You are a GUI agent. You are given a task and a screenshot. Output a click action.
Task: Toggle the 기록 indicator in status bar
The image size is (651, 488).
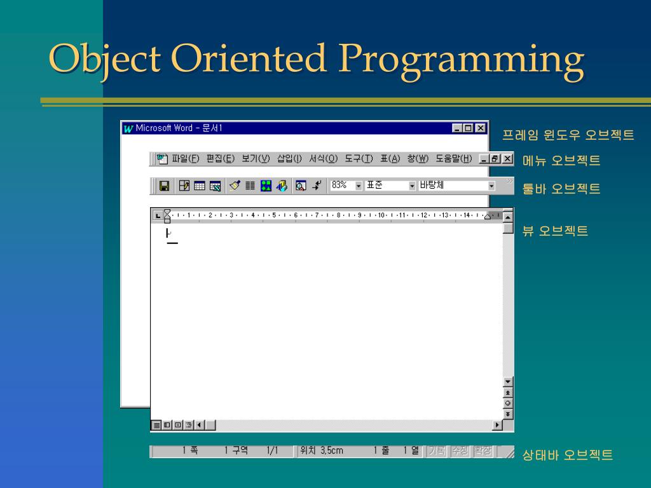[x=437, y=452]
